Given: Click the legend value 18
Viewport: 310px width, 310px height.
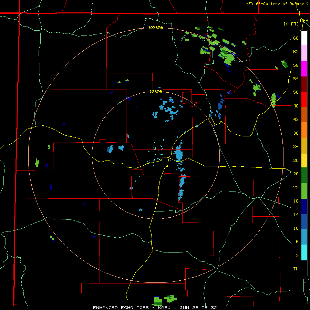Looking at the screenshot, I should [x=296, y=201].
